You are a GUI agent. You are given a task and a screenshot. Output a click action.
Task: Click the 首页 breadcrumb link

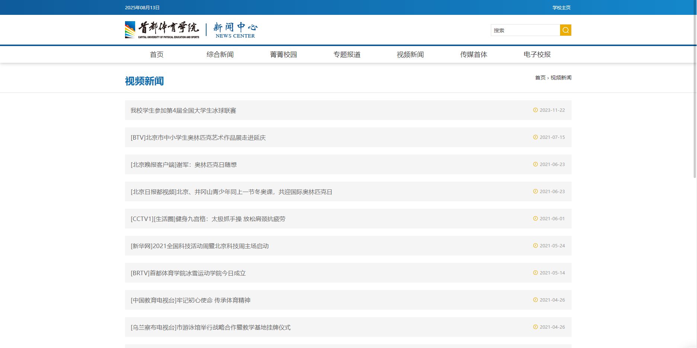tap(540, 78)
